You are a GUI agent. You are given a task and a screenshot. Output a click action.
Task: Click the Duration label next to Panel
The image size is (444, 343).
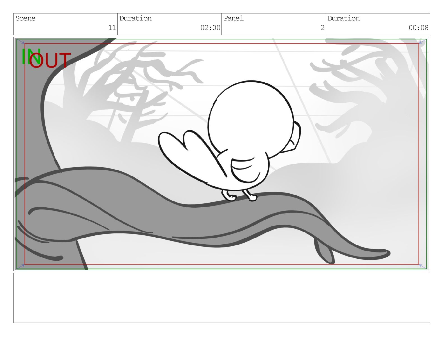click(344, 18)
